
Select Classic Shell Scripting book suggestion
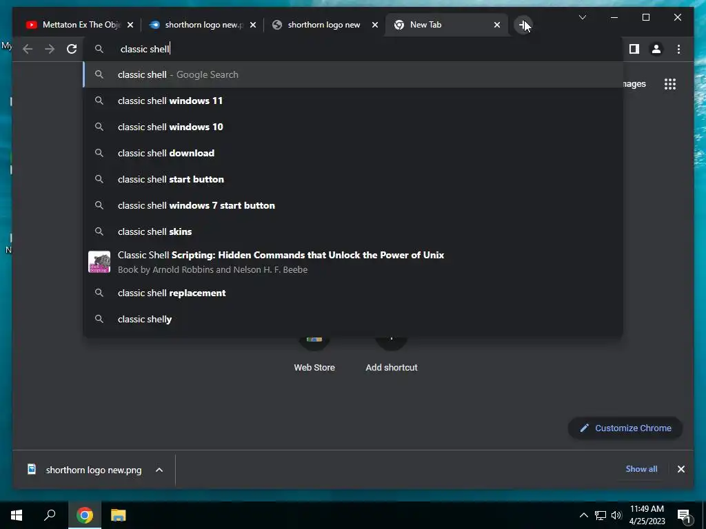click(353, 262)
